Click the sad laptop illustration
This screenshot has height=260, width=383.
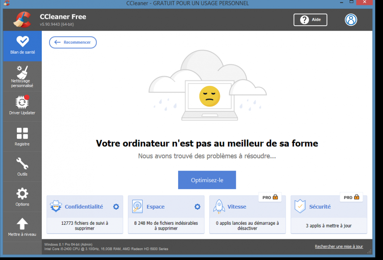point(208,86)
